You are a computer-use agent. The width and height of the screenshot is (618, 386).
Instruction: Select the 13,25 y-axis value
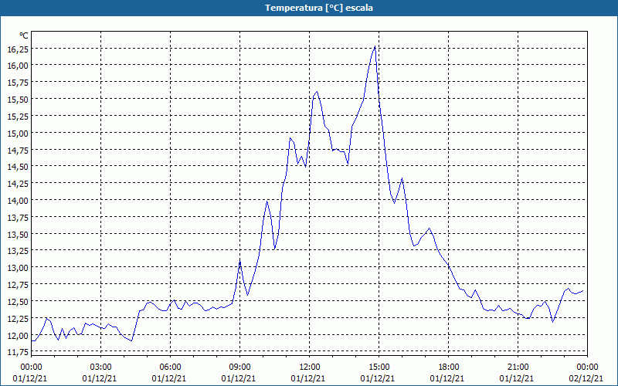pos(18,251)
